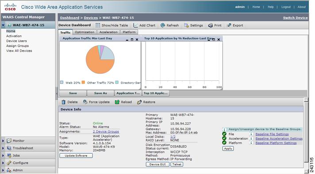The image size is (315, 174).
Task: Click the Monitor section icon
Action: pos(9,141)
